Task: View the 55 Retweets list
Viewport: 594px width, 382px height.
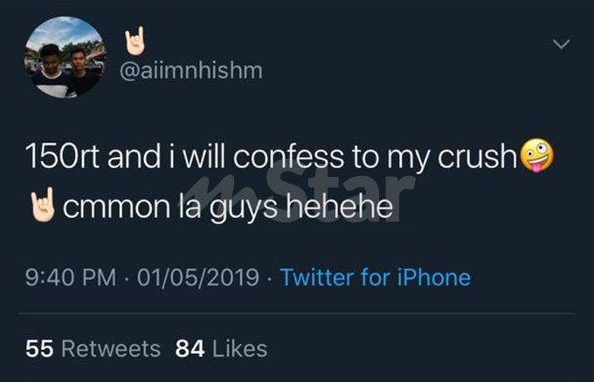Action: click(x=93, y=349)
